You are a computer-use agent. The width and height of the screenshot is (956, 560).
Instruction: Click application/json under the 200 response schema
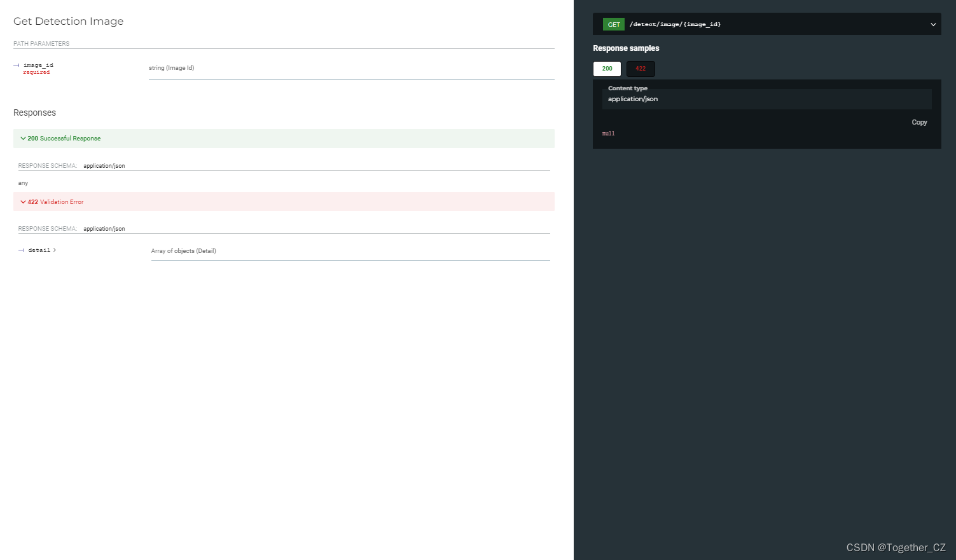pos(104,166)
